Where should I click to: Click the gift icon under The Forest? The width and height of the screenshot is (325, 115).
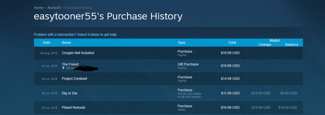(63, 68)
